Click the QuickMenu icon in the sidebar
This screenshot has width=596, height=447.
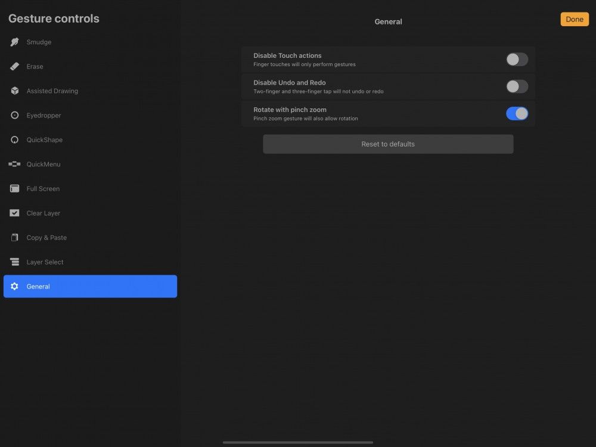pos(14,164)
